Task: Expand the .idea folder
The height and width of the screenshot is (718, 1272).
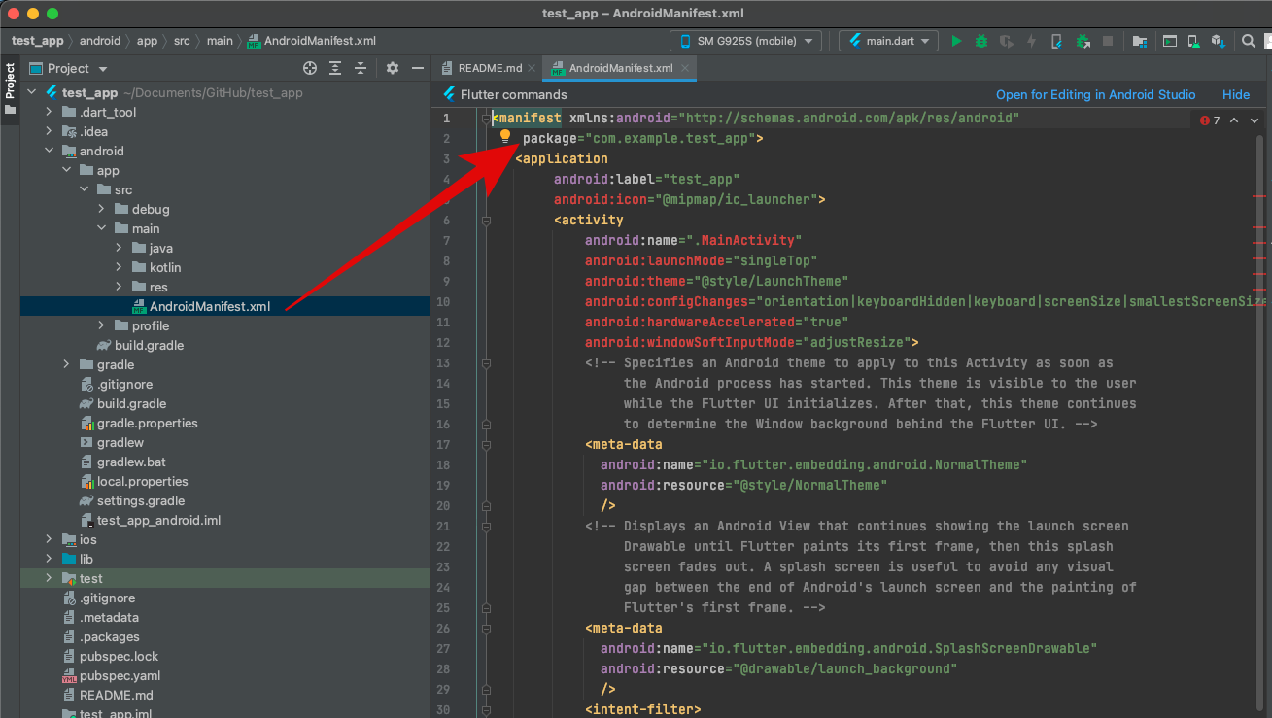Action: (50, 131)
